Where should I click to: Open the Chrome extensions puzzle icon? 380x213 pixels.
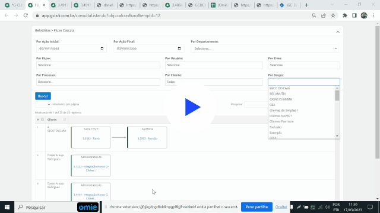[x=344, y=15]
